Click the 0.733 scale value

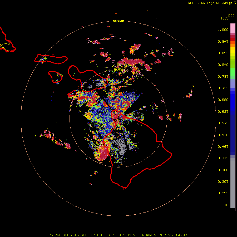pos(223,88)
